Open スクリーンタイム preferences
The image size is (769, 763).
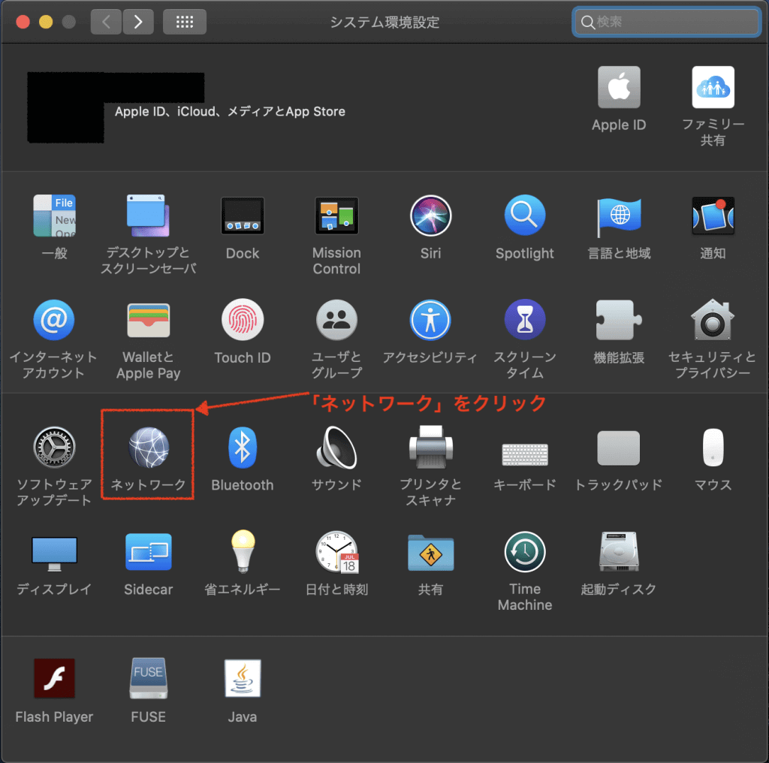coord(525,320)
